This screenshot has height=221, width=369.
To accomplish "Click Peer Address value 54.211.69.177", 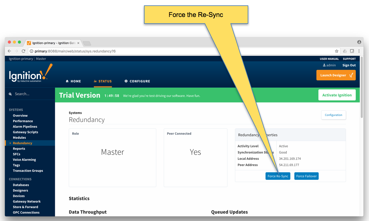I will click(x=289, y=165).
